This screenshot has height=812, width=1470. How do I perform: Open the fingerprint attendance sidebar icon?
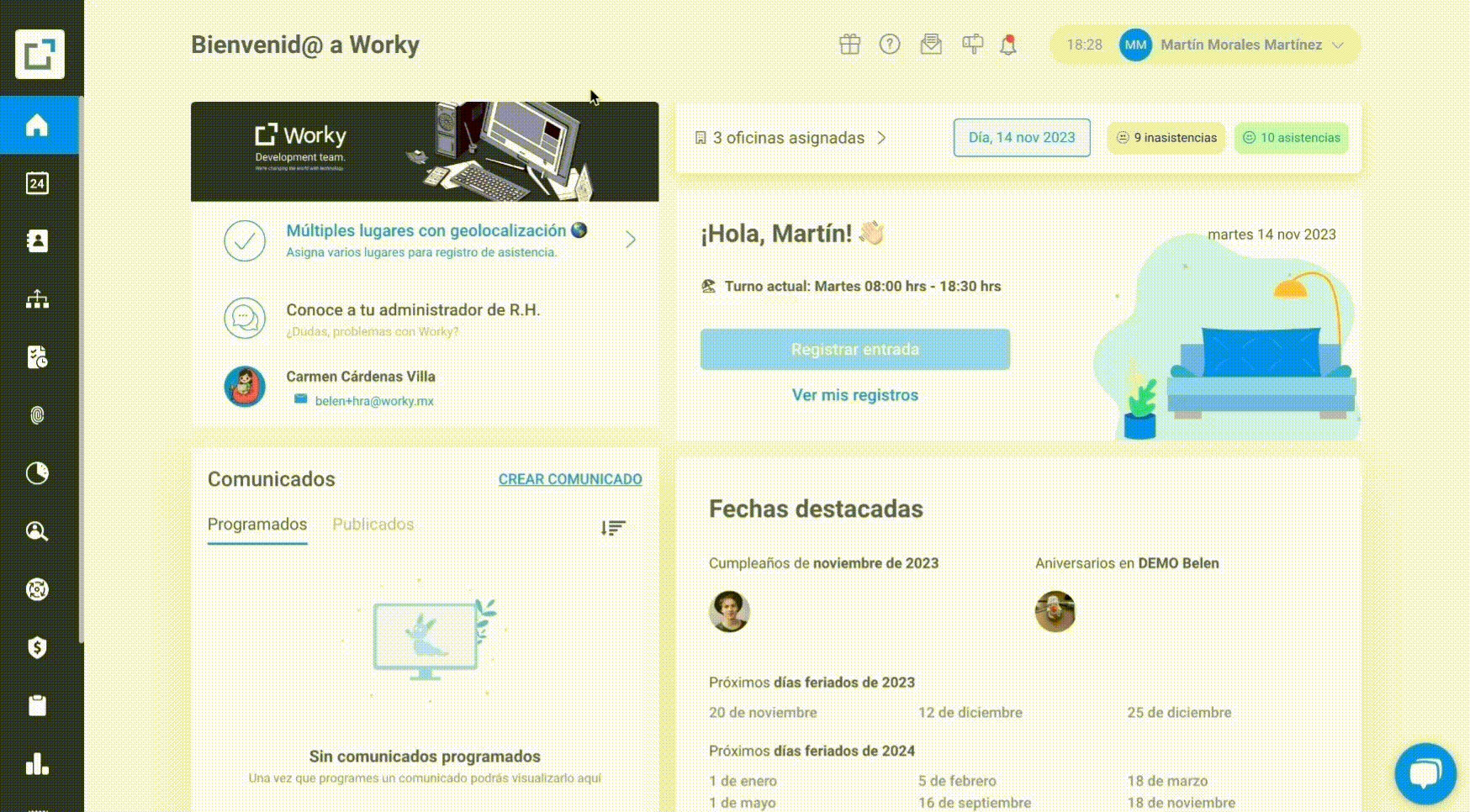coord(37,415)
